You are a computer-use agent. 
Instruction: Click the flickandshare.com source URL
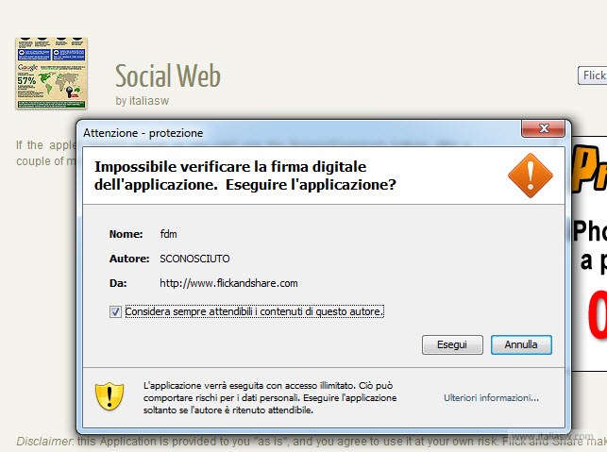point(228,283)
